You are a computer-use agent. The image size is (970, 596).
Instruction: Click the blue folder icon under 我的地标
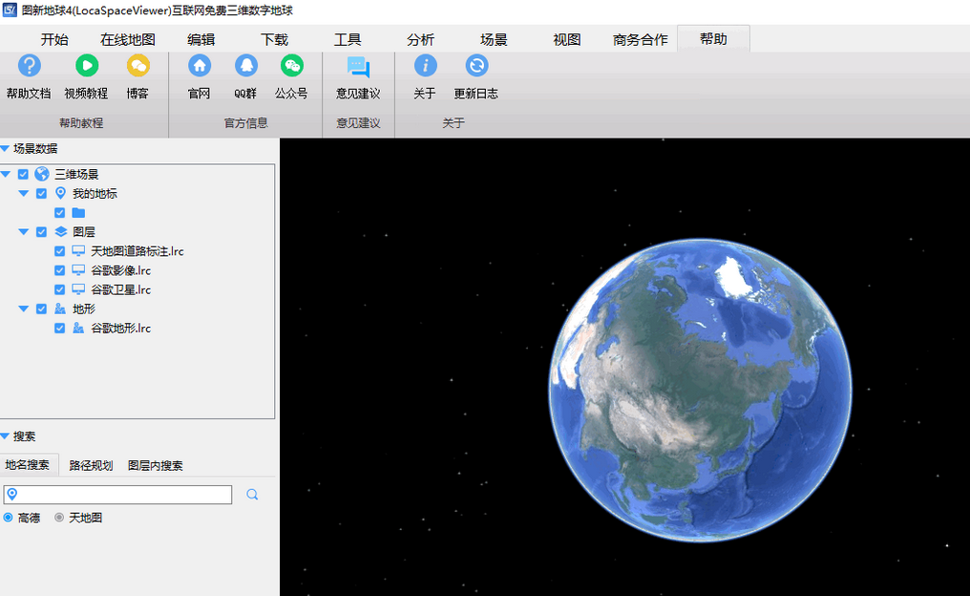[x=78, y=212]
